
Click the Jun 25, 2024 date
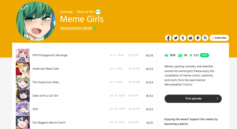click(117, 96)
